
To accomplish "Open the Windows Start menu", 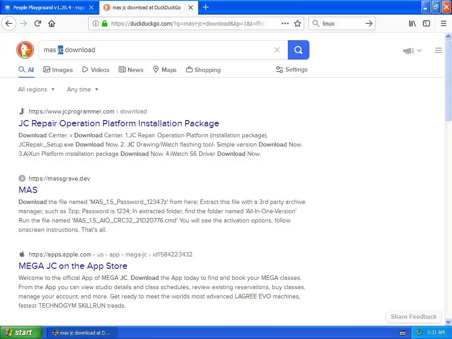I will tap(21, 333).
